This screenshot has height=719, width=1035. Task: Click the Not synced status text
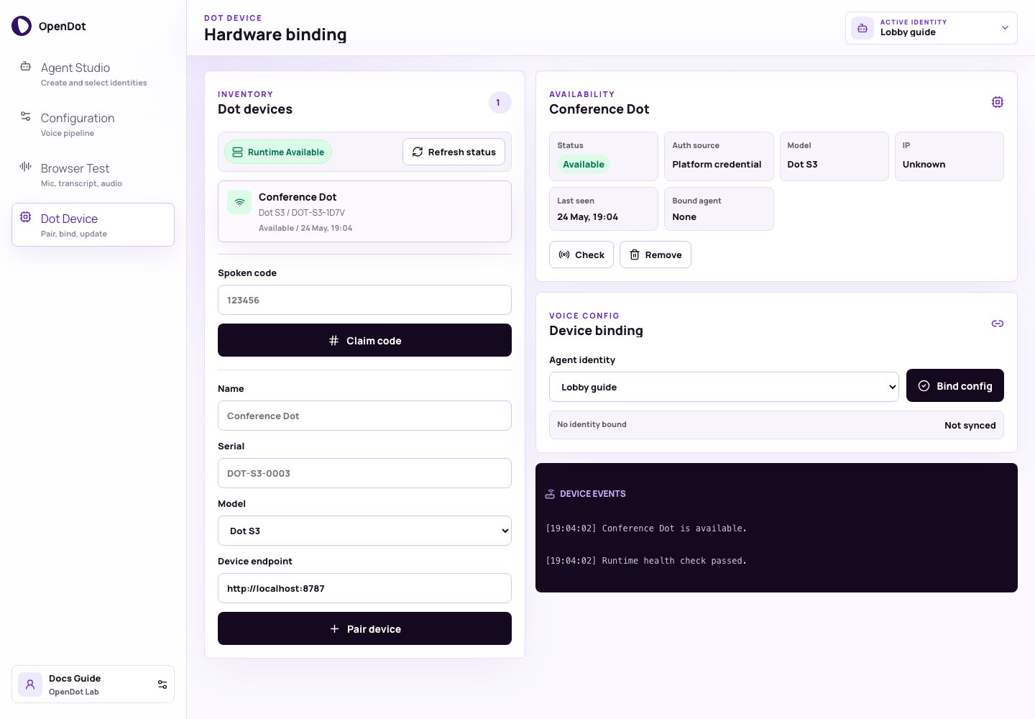point(970,425)
